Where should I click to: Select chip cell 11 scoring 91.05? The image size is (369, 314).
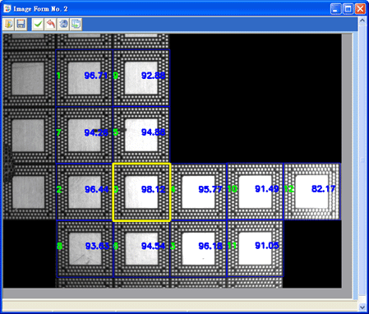(x=256, y=248)
